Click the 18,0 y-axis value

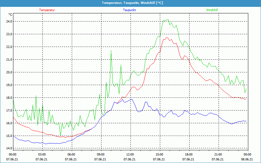9,97
